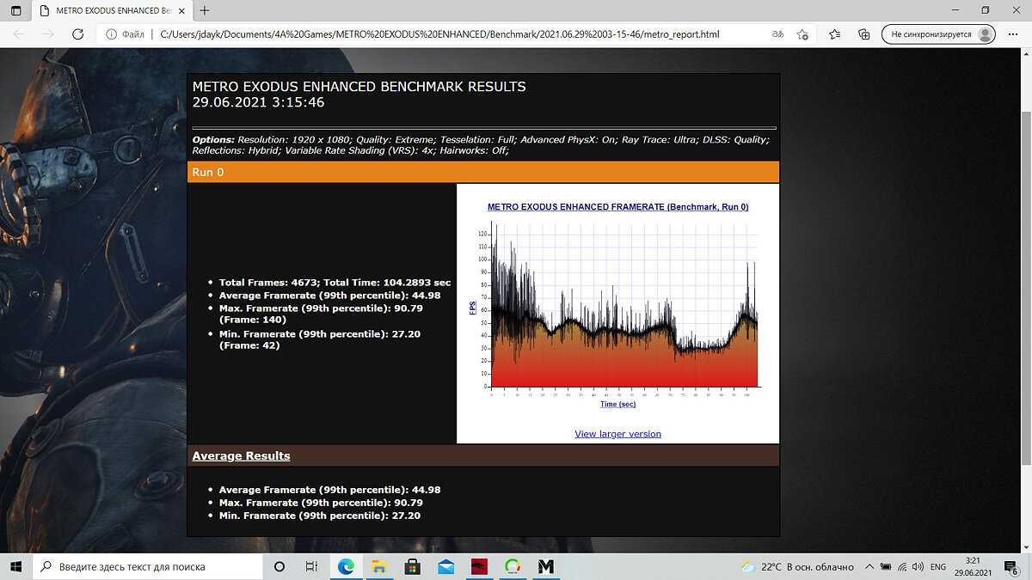Reload the benchmark report page
1032x580 pixels.
point(77,34)
